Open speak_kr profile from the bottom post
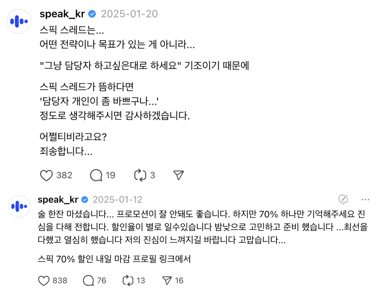 click(57, 200)
